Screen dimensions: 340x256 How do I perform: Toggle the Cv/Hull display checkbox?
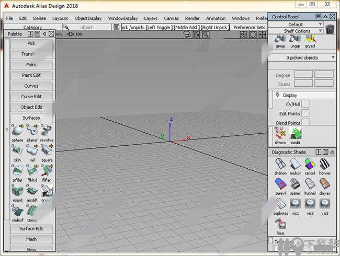[305, 104]
